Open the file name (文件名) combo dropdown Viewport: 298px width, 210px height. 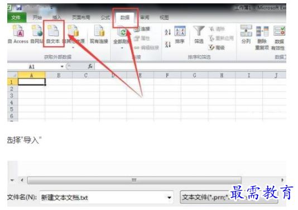point(169,198)
